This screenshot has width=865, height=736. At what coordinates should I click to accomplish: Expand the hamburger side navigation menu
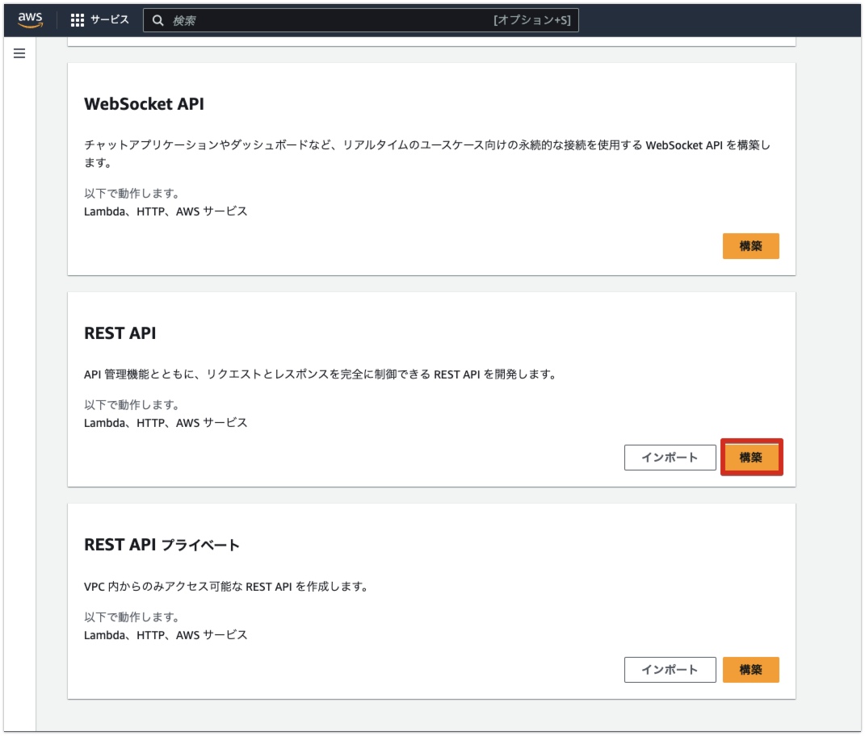[x=19, y=53]
